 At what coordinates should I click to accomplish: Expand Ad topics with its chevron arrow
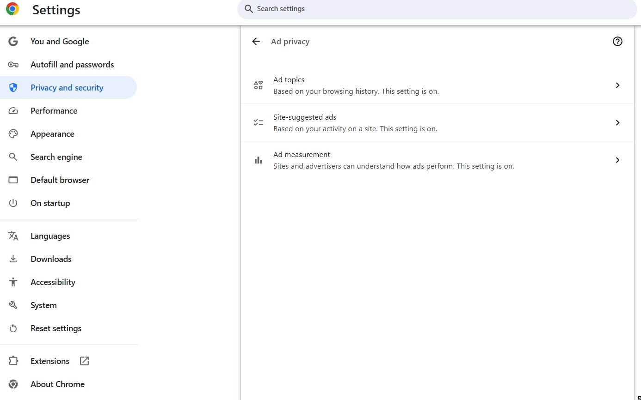617,85
